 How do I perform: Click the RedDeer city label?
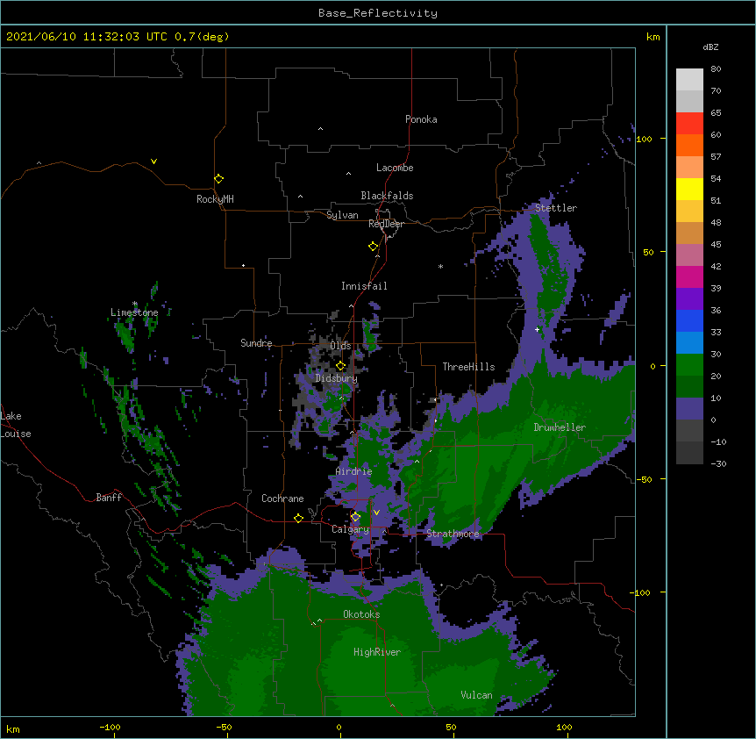point(386,224)
